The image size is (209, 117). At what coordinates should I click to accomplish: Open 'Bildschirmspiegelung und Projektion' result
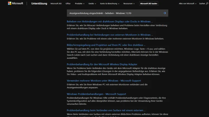pyautogui.click(x=106, y=45)
